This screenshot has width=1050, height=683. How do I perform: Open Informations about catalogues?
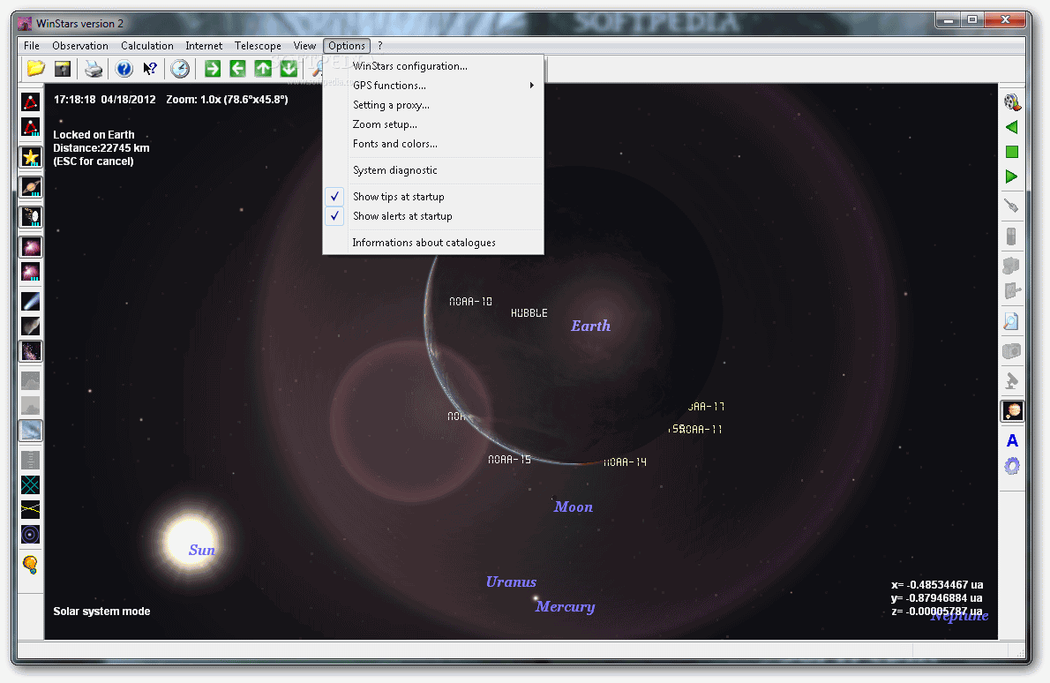point(433,243)
